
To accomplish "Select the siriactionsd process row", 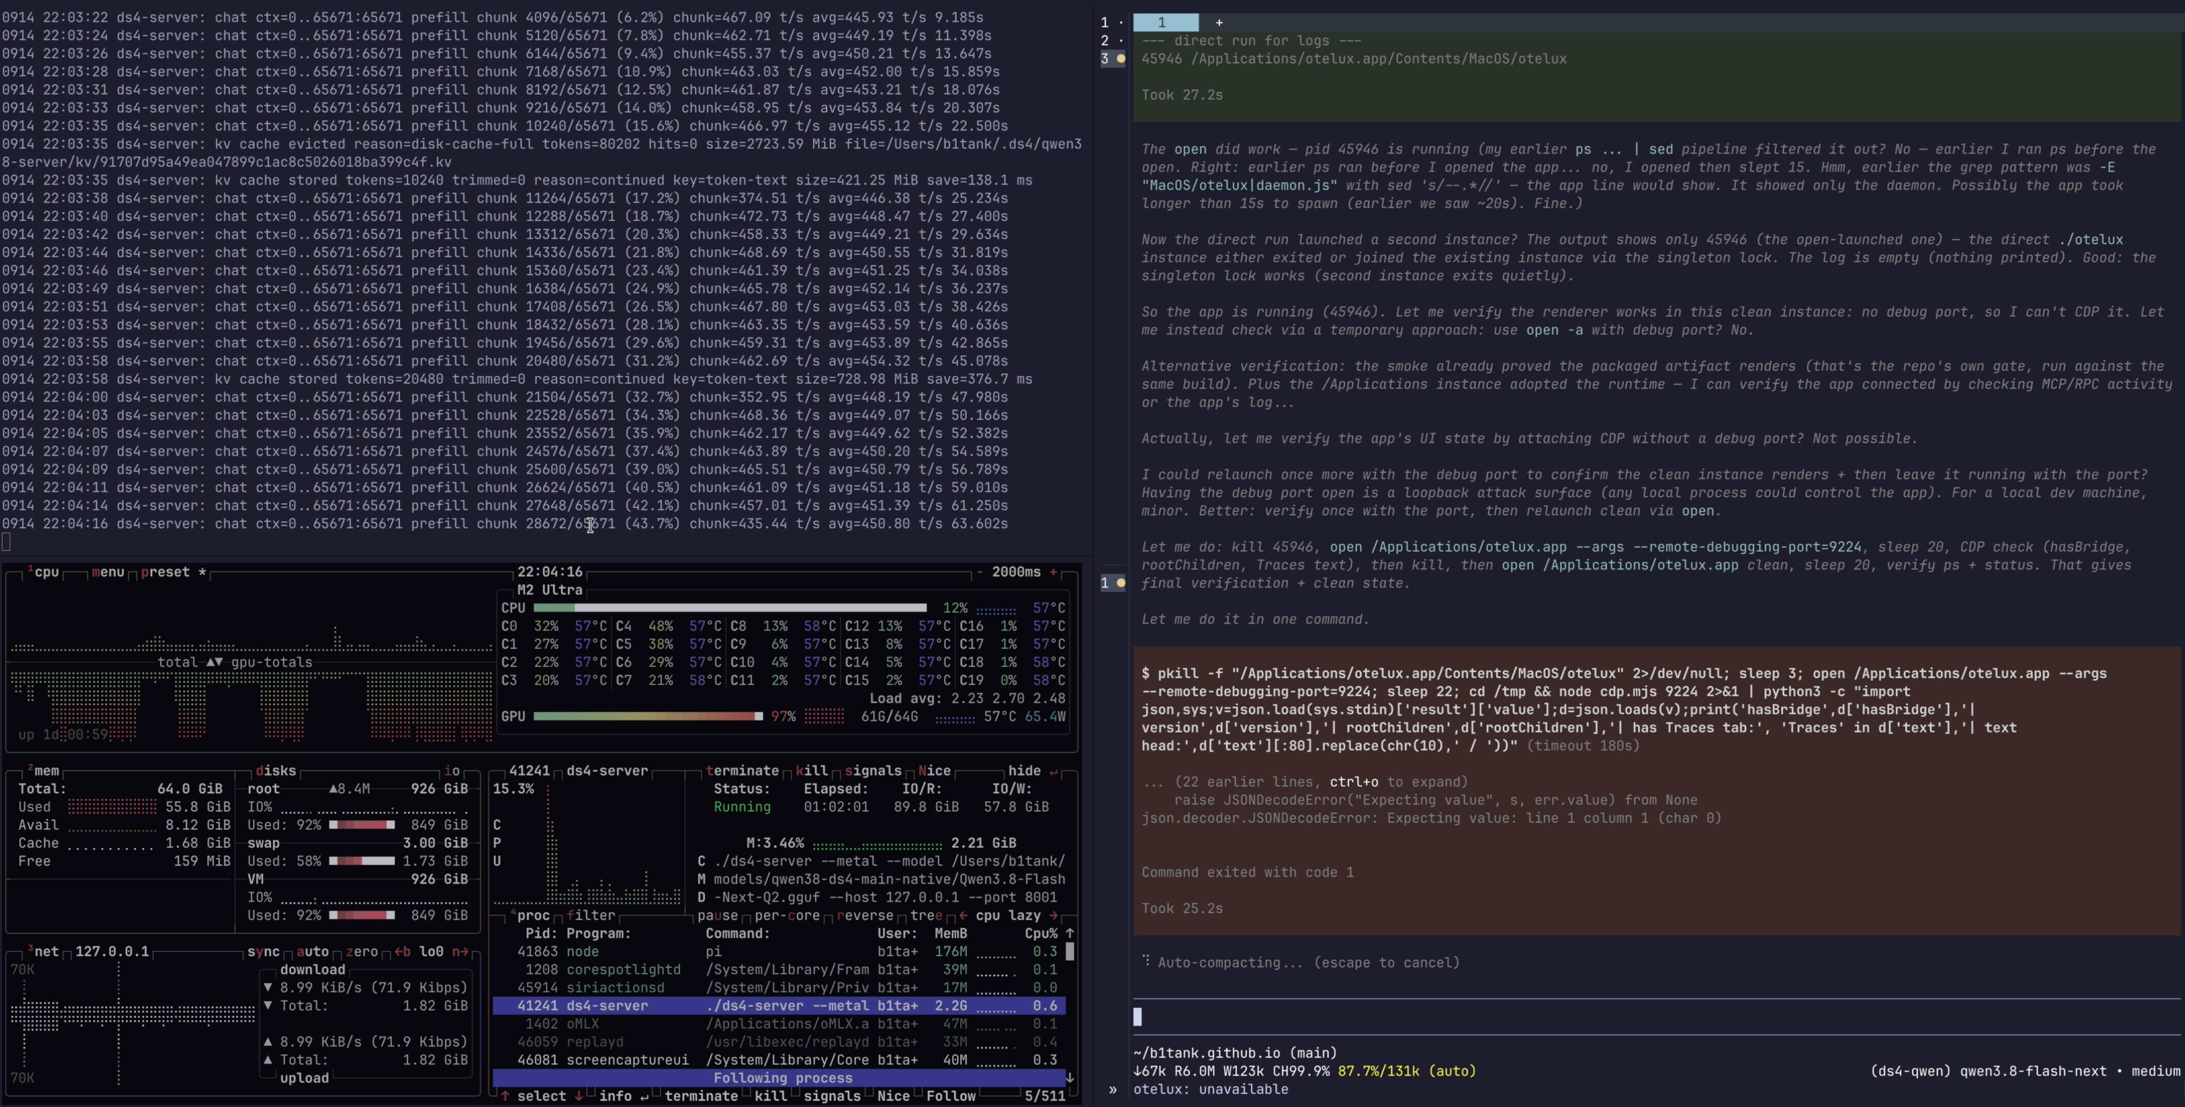I will click(x=779, y=988).
